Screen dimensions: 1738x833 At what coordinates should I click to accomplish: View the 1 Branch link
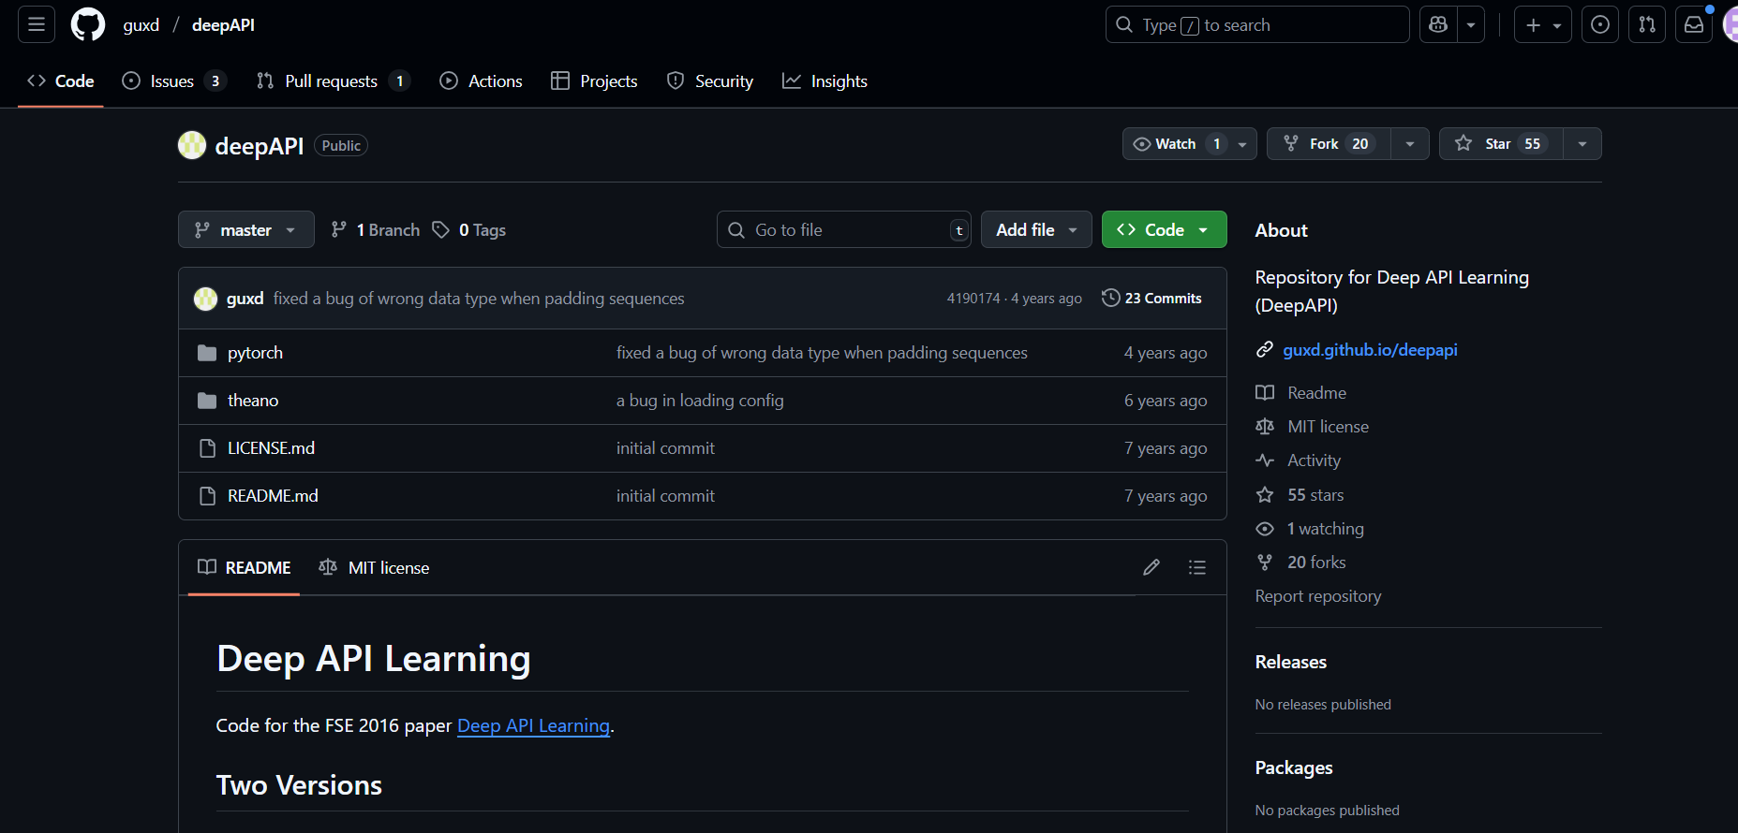pos(376,230)
